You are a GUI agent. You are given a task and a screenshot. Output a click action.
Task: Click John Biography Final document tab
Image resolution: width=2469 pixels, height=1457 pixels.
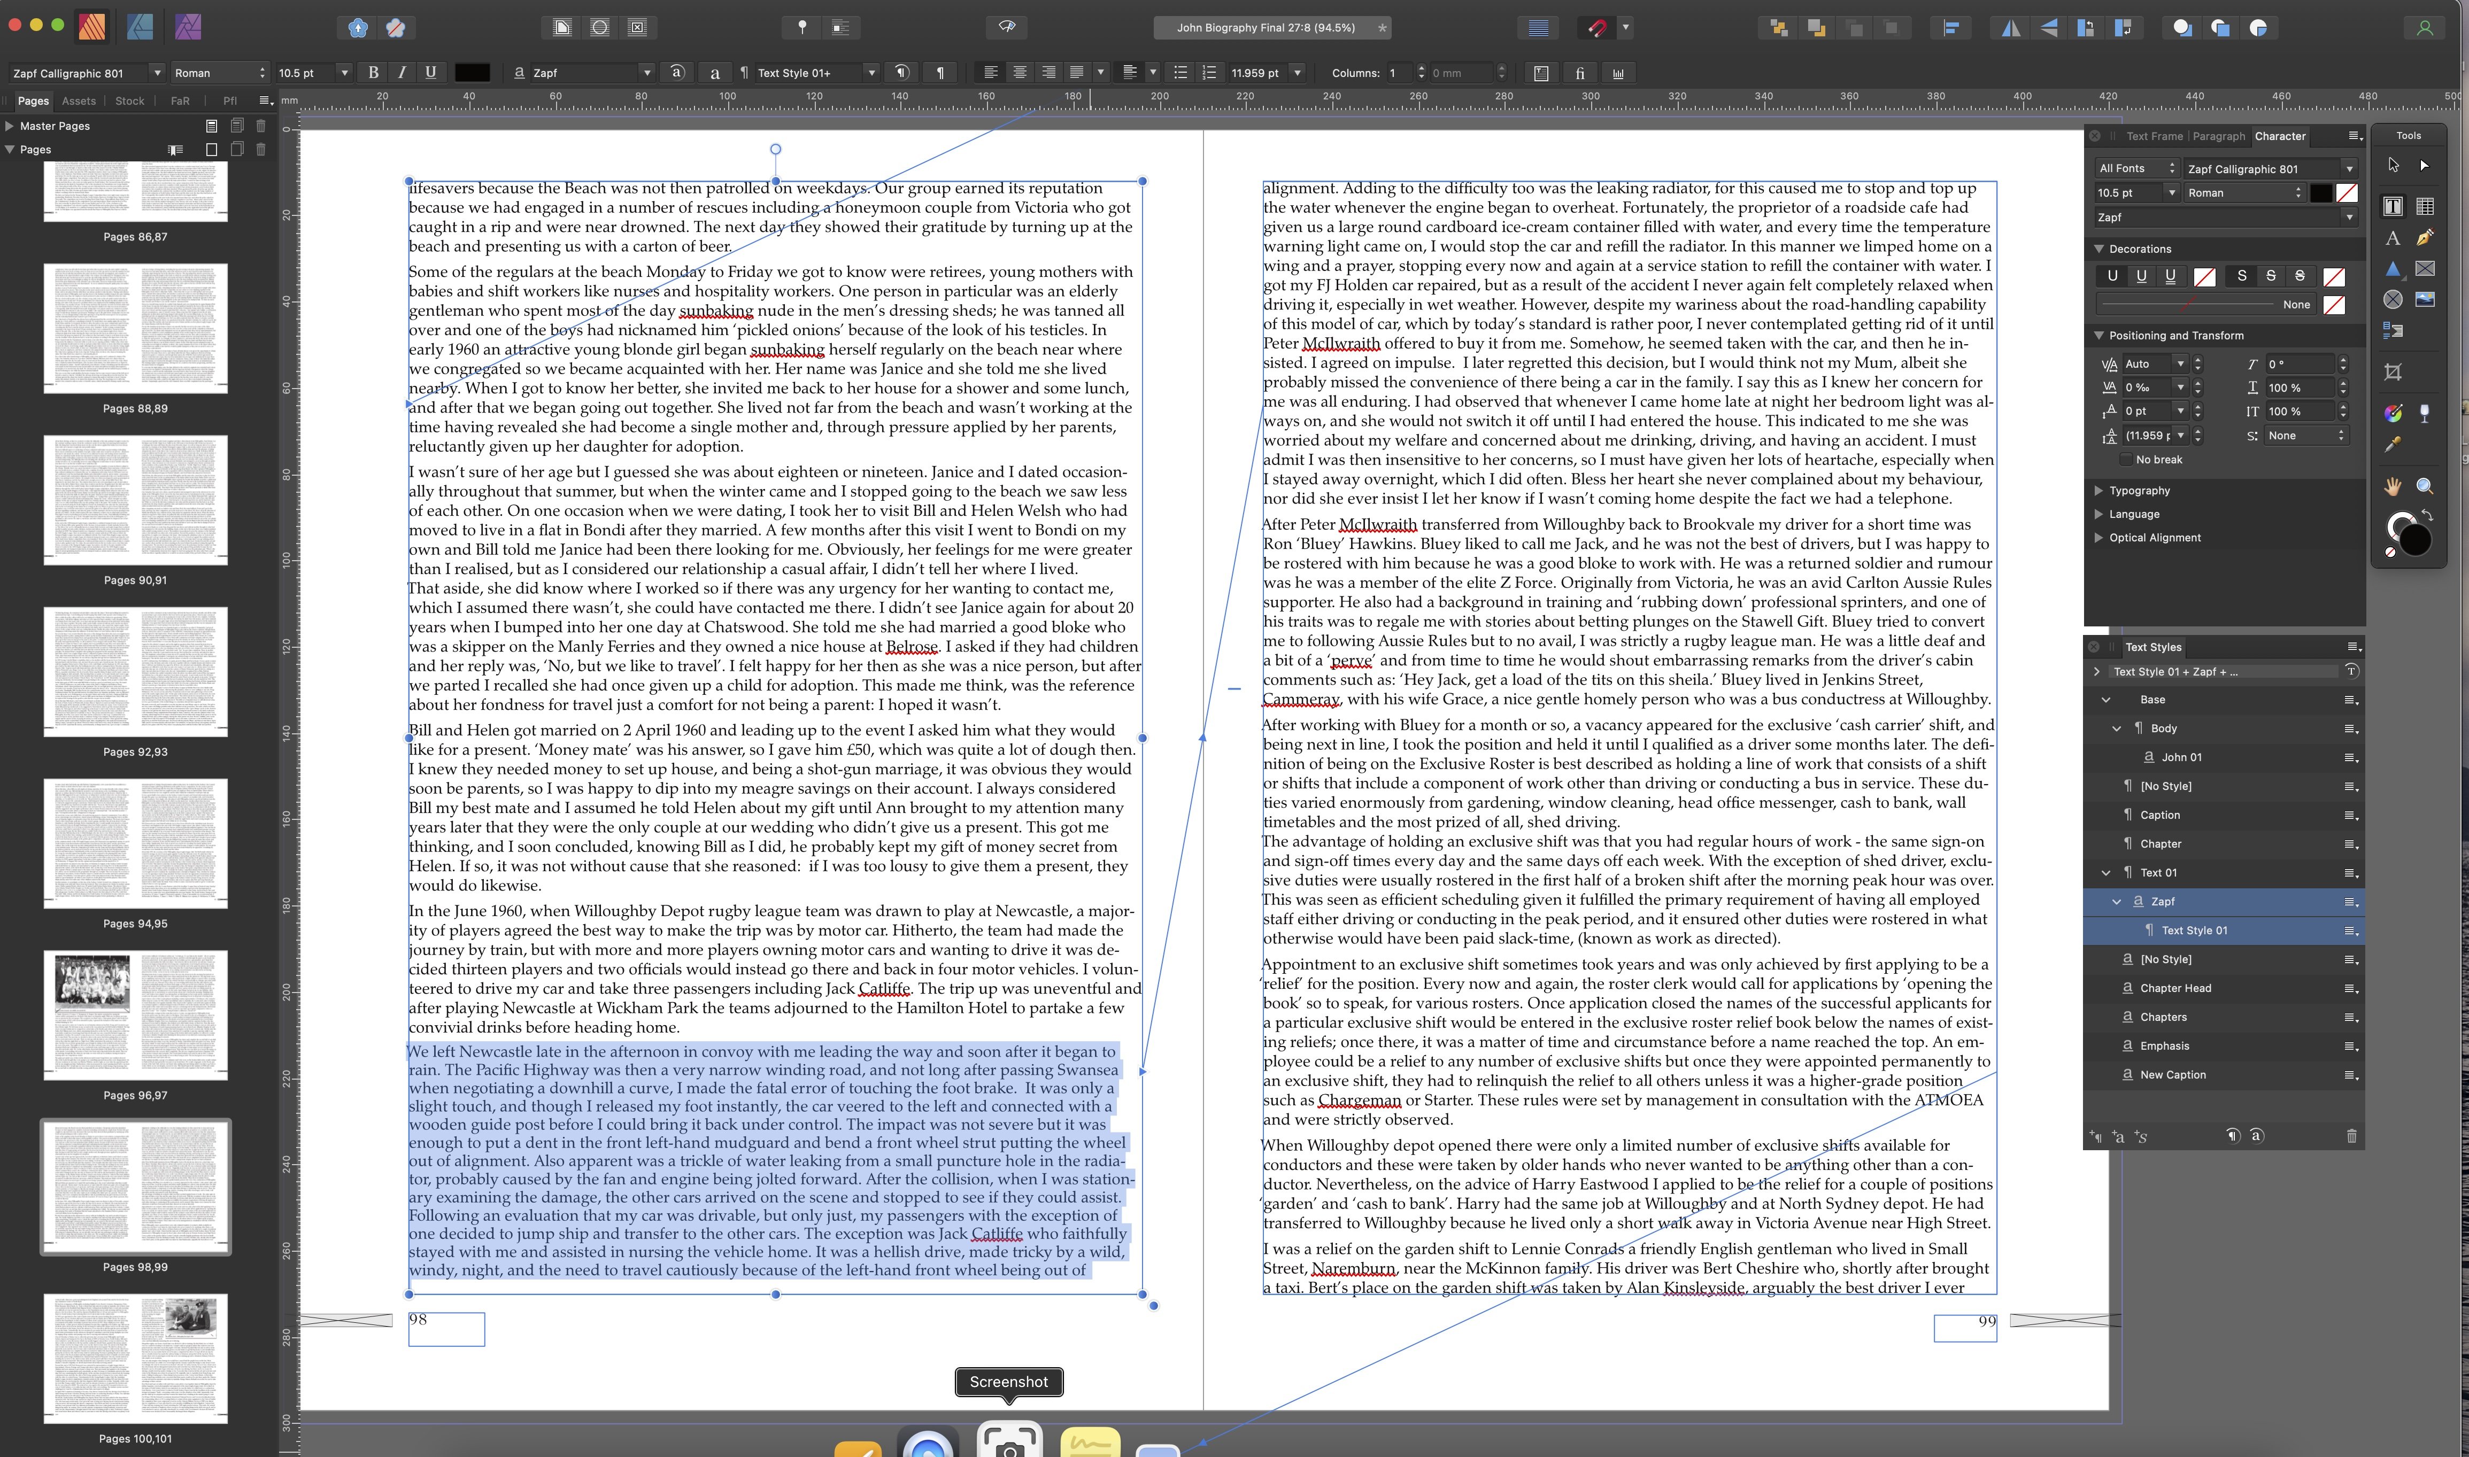(1272, 27)
